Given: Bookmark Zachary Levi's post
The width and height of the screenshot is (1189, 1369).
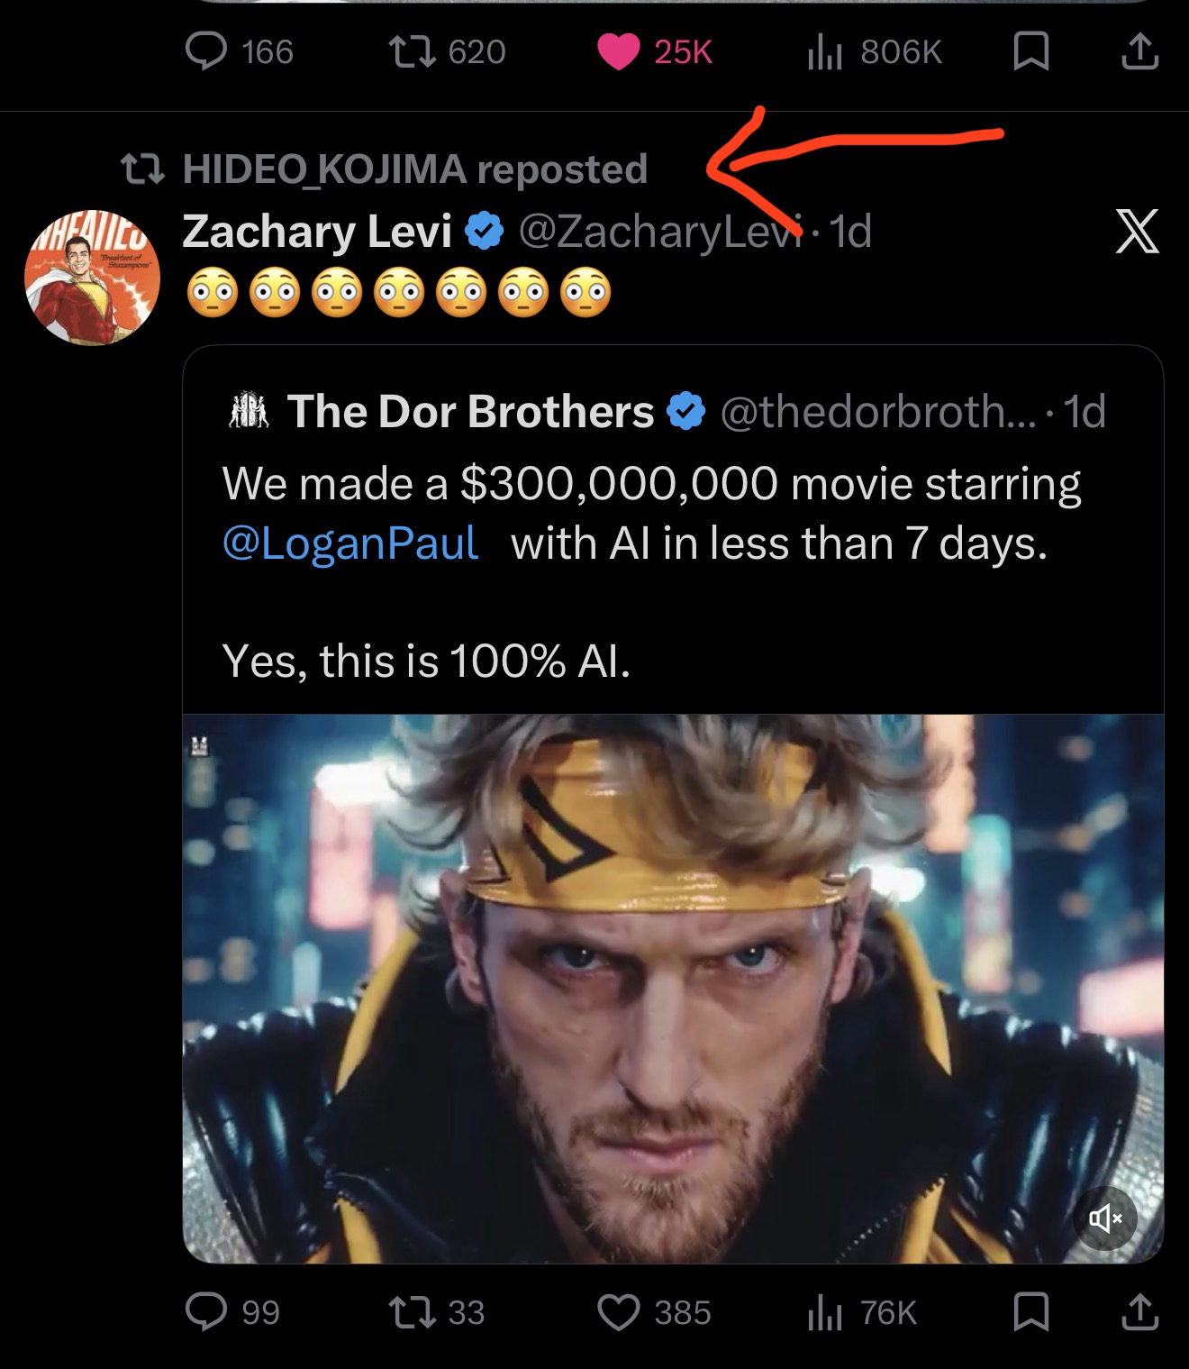Looking at the screenshot, I should tap(1030, 1312).
